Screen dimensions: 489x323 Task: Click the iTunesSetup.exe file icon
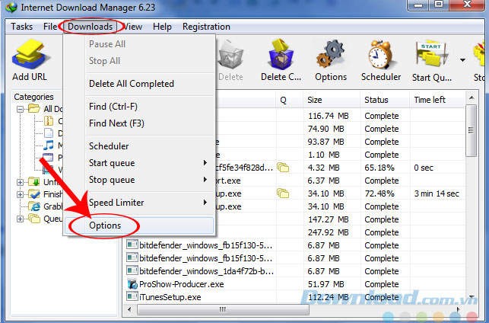(x=132, y=297)
